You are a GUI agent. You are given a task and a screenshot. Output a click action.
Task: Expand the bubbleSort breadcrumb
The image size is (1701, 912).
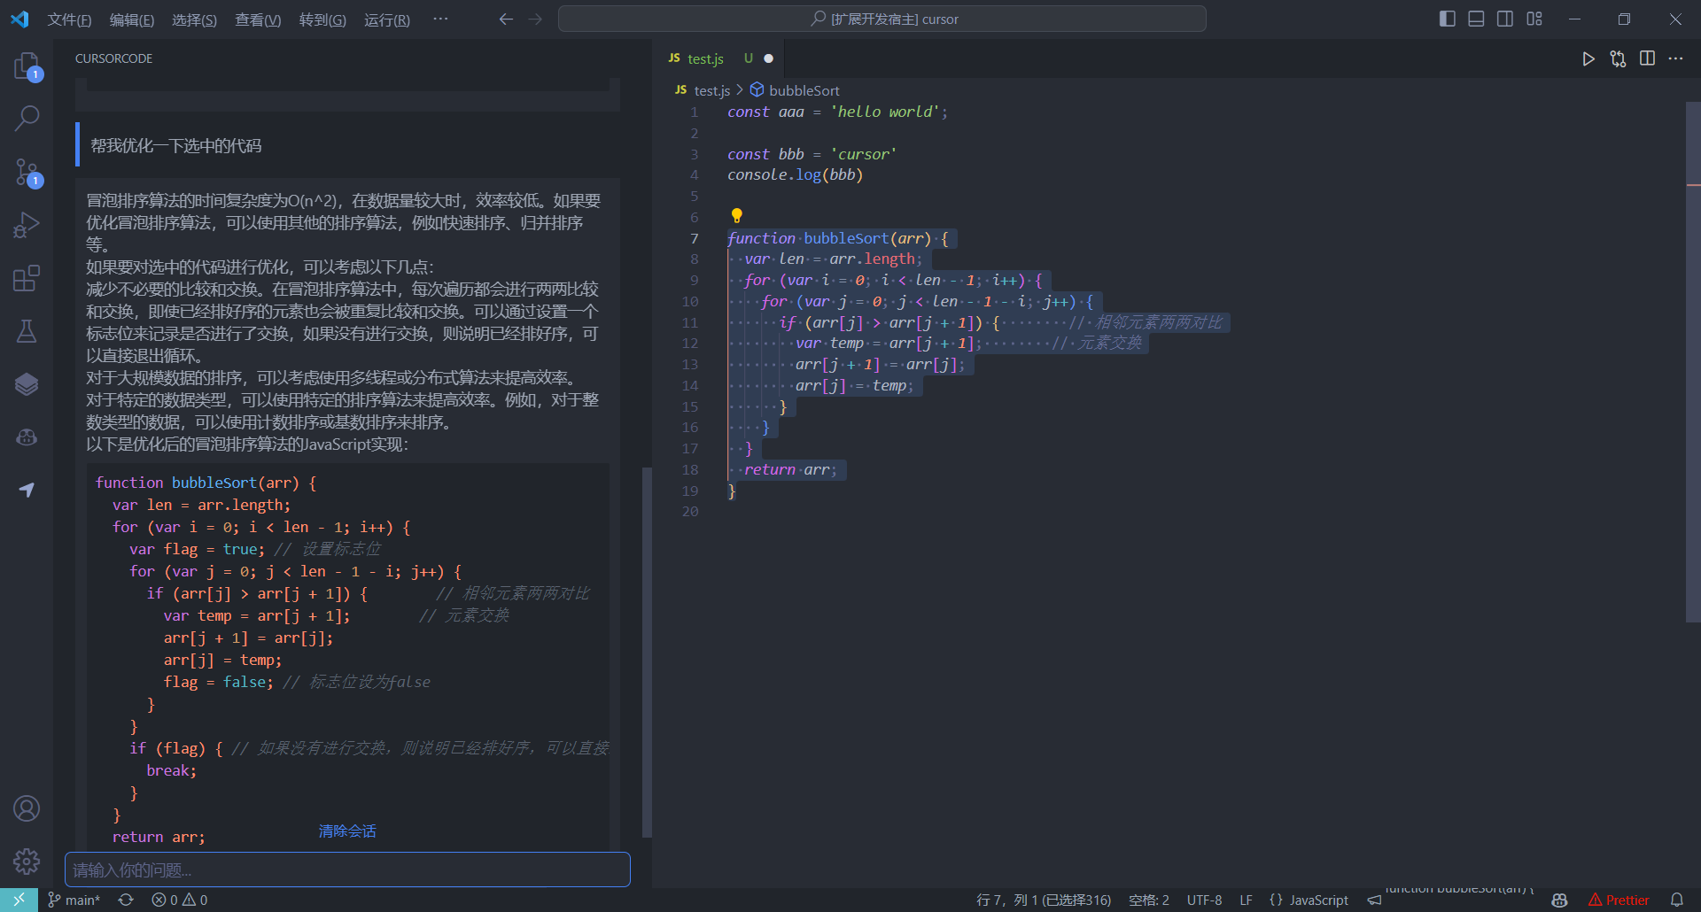(803, 89)
